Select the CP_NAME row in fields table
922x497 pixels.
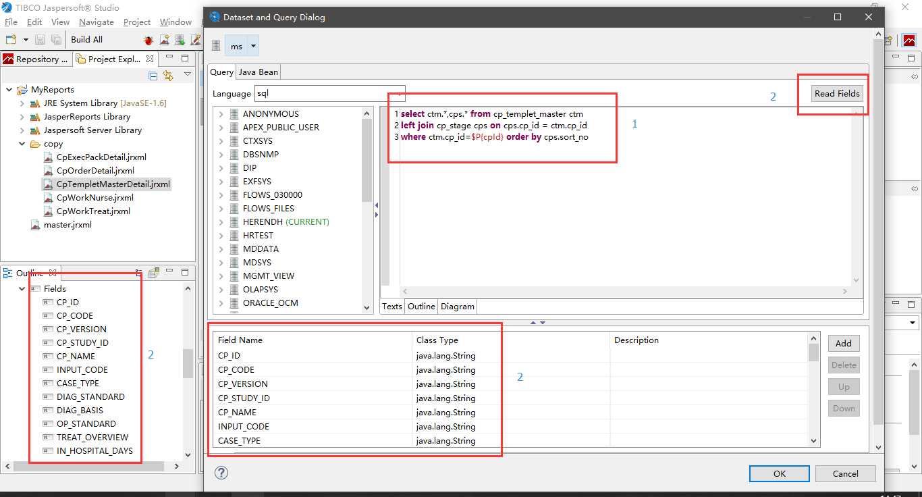[x=511, y=413]
